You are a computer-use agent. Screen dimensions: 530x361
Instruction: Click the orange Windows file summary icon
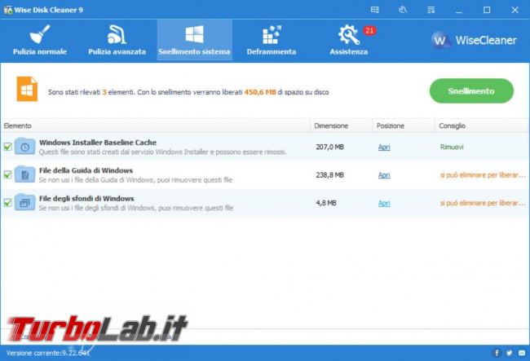27,89
